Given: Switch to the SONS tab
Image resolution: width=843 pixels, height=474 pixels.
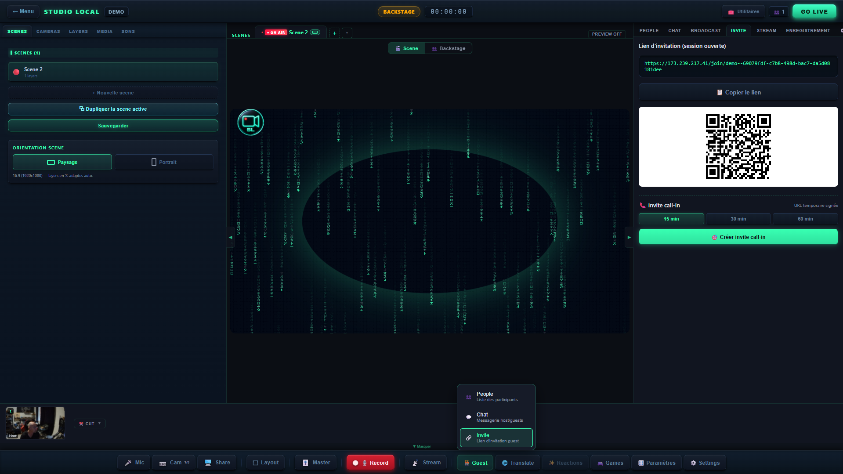Looking at the screenshot, I should point(128,32).
